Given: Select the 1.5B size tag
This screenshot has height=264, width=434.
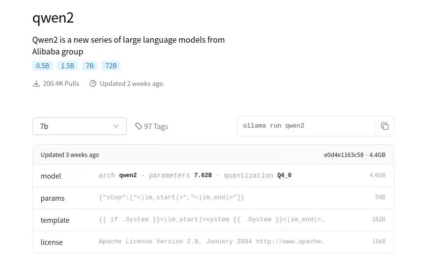Looking at the screenshot, I should tap(67, 66).
